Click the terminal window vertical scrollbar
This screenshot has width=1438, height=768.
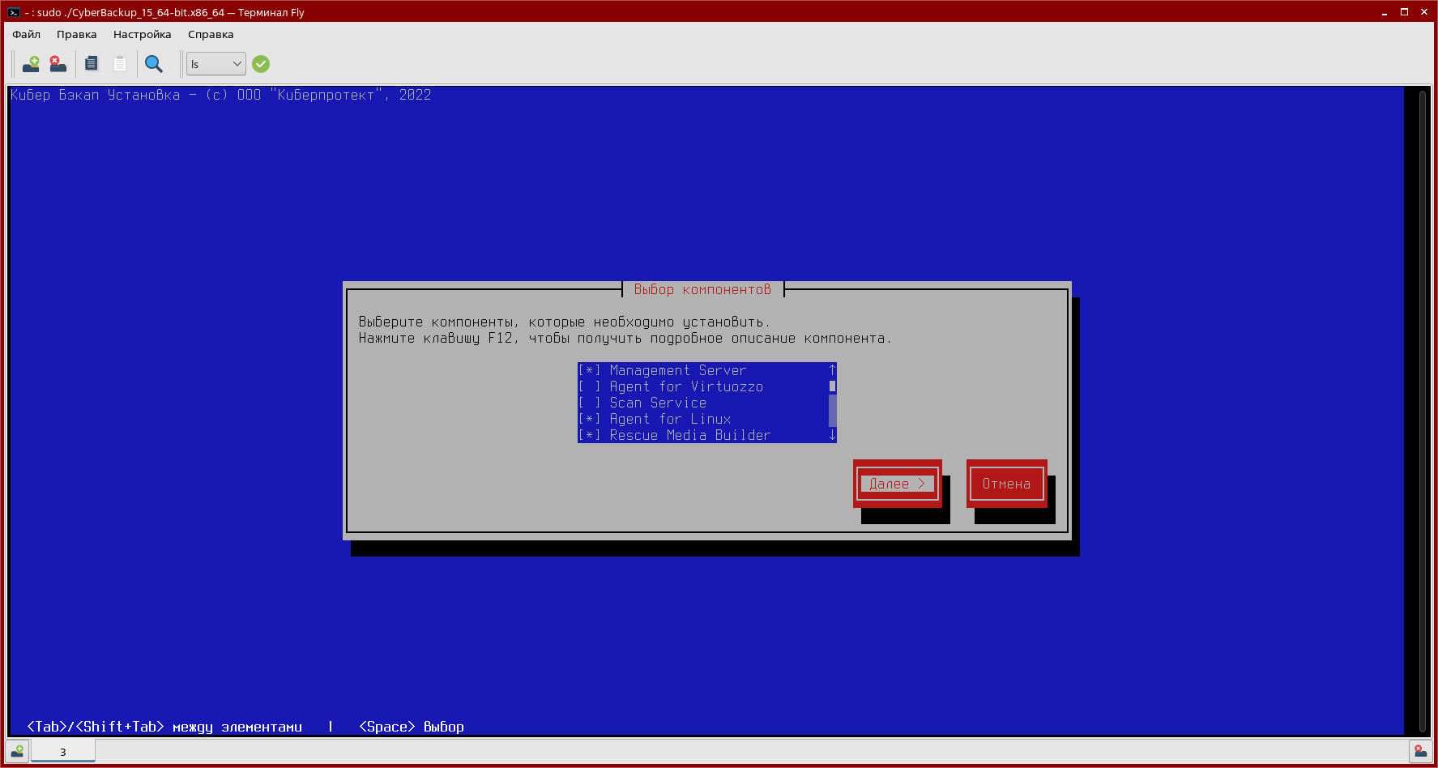tap(1423, 411)
